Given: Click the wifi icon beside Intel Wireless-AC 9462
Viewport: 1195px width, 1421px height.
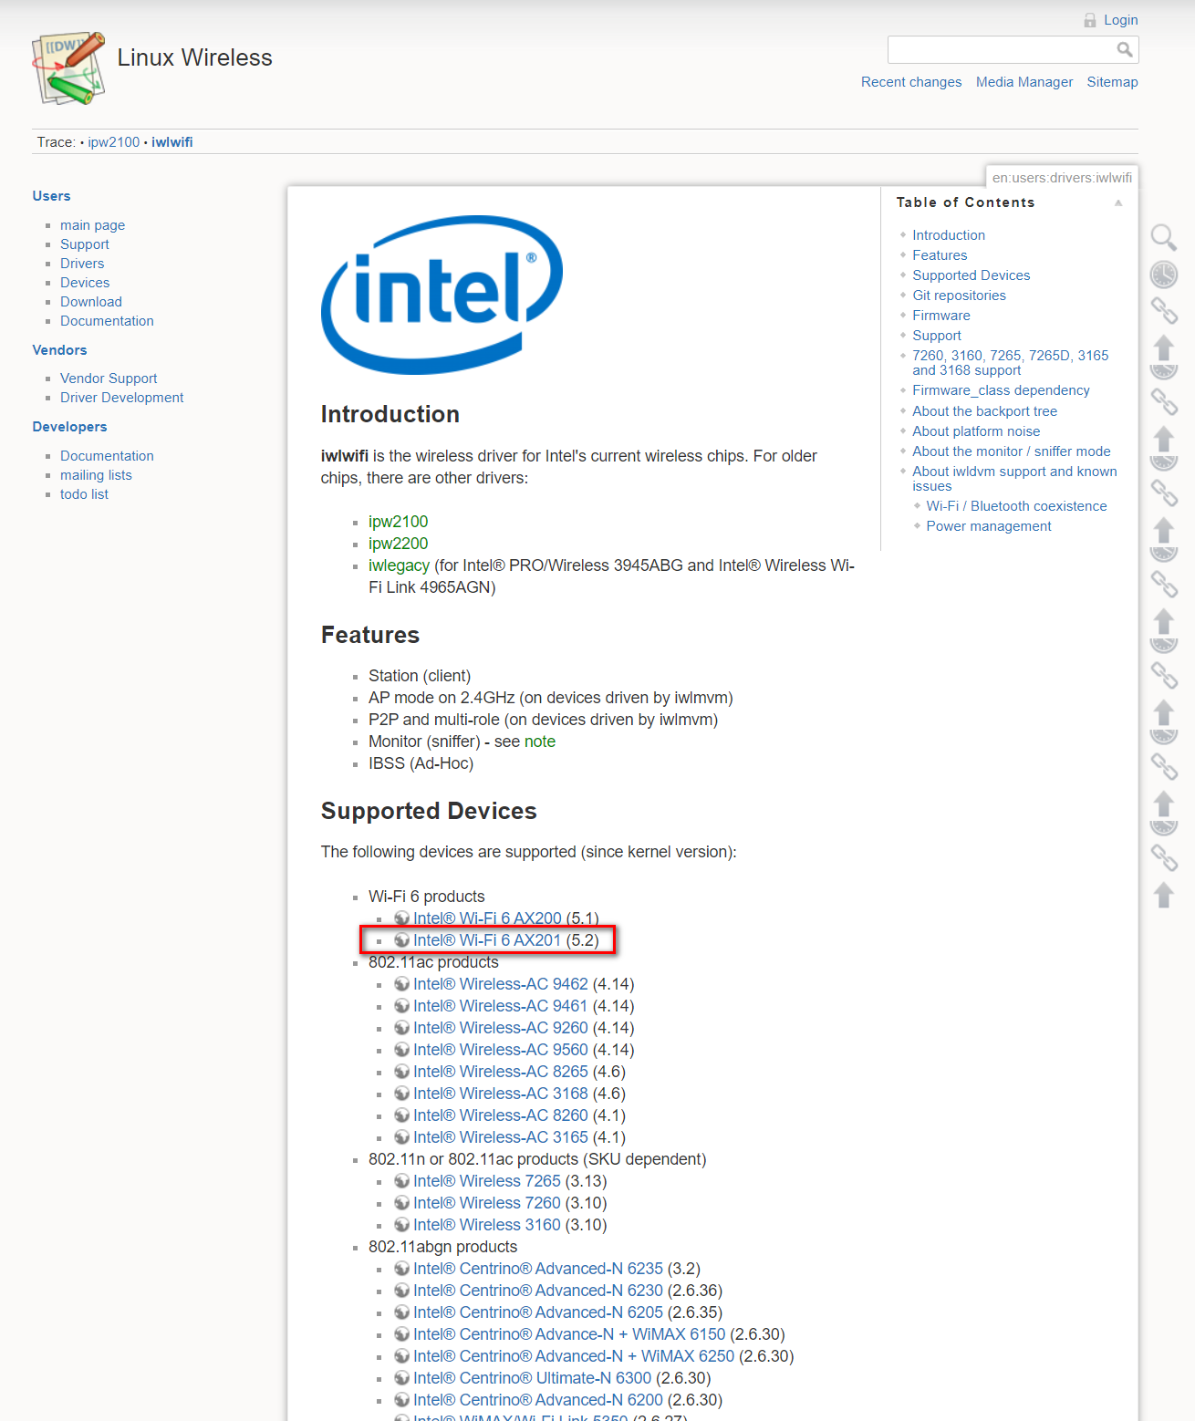Looking at the screenshot, I should pyautogui.click(x=402, y=984).
